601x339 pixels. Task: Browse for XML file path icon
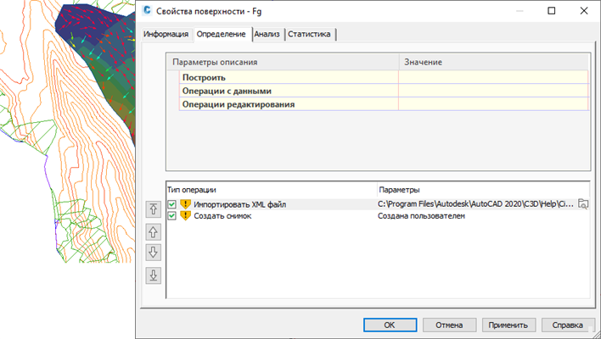tap(583, 204)
